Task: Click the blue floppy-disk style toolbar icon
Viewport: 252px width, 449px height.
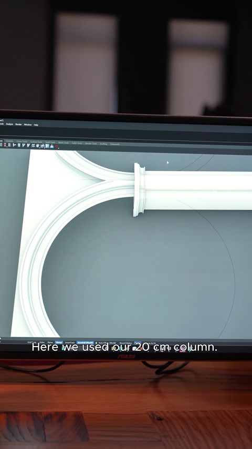Action: 47,146
